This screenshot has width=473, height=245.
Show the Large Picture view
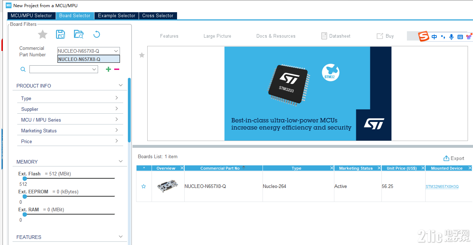217,36
